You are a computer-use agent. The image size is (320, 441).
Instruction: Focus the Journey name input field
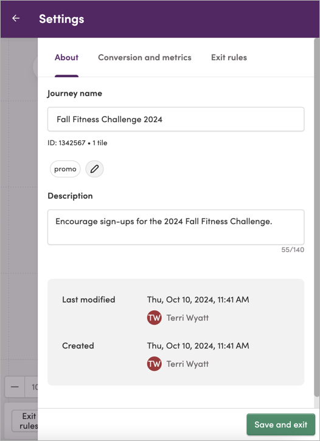click(176, 119)
